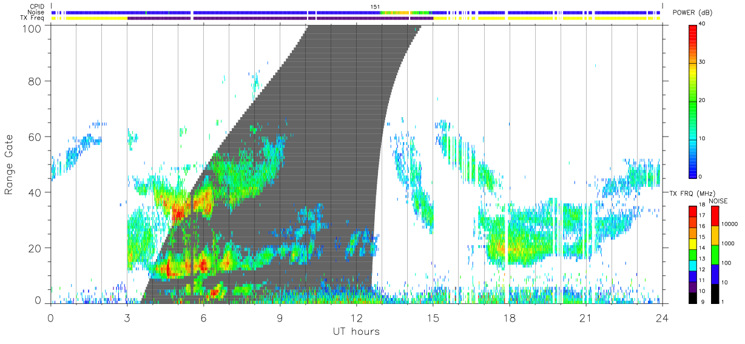Image resolution: width=745 pixels, height=344 pixels.
Task: Click the orange-yellow swatch in the noise legend
Action: tap(714, 235)
